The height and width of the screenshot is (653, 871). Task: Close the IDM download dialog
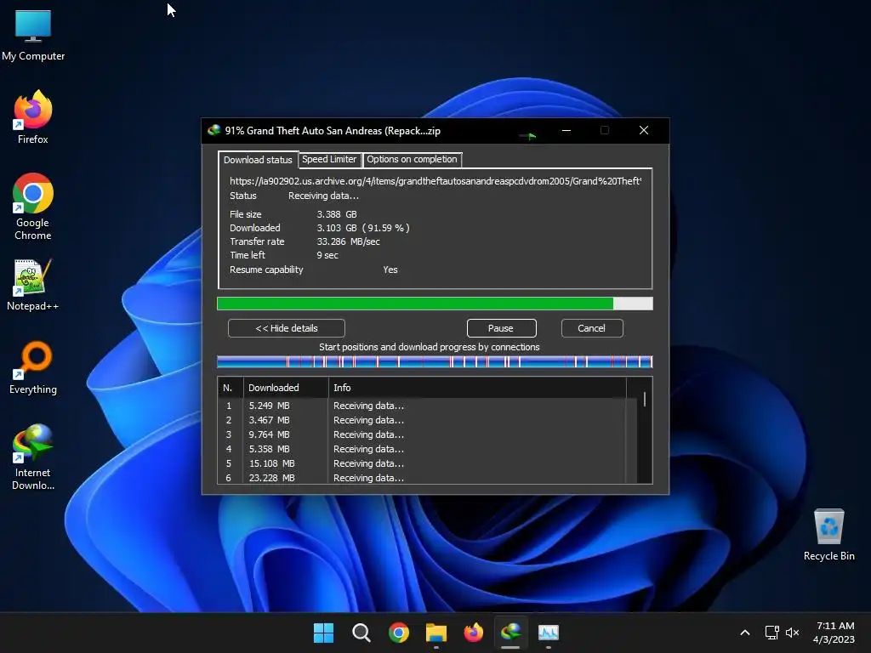pos(644,130)
